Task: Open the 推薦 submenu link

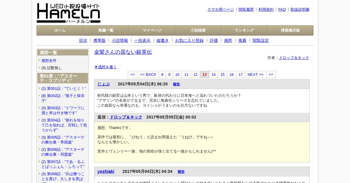Action: click(x=242, y=41)
